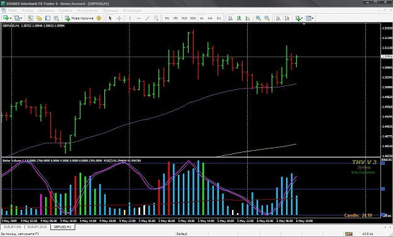The image size is (393, 237).
Task: Click the Нова поръчка new order button
Action: [x=79, y=18]
